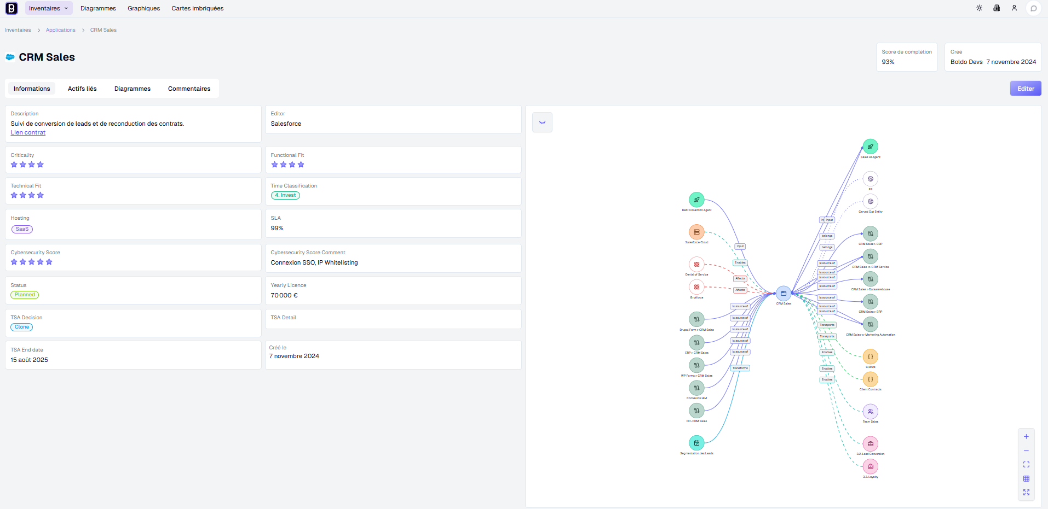This screenshot has width=1048, height=509.
Task: Expand the graph to fullscreen
Action: coord(1026,493)
